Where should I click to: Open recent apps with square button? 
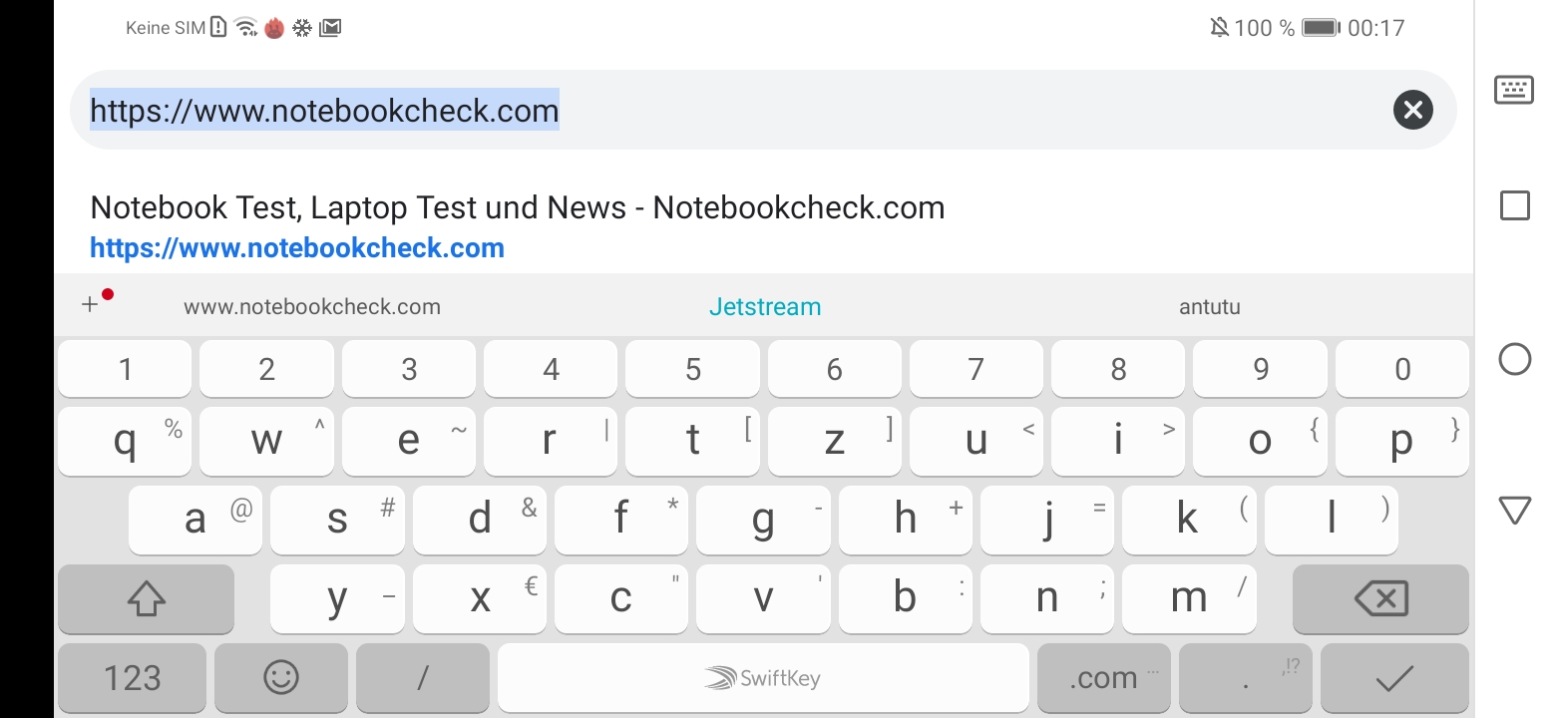pos(1514,205)
